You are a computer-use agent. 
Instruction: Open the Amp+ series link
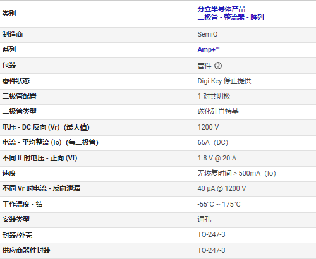click(x=209, y=49)
